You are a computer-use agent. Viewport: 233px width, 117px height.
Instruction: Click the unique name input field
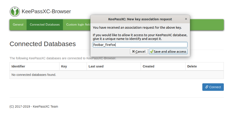[x=140, y=45]
